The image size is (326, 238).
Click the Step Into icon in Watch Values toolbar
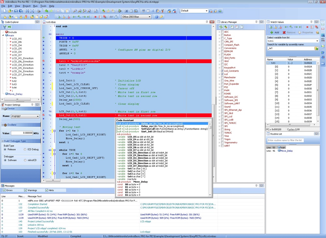click(287, 27)
